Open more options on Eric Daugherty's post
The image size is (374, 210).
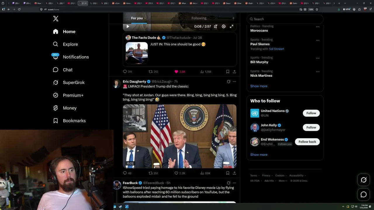tap(234, 82)
